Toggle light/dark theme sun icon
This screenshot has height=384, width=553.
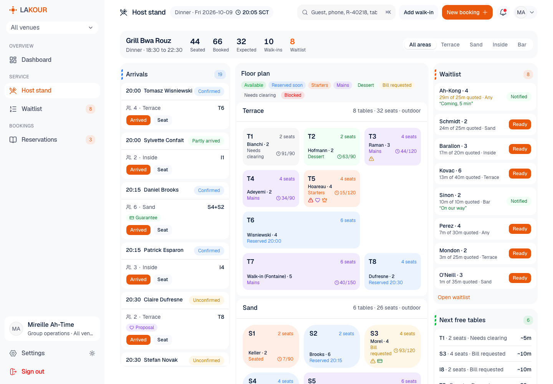point(92,353)
